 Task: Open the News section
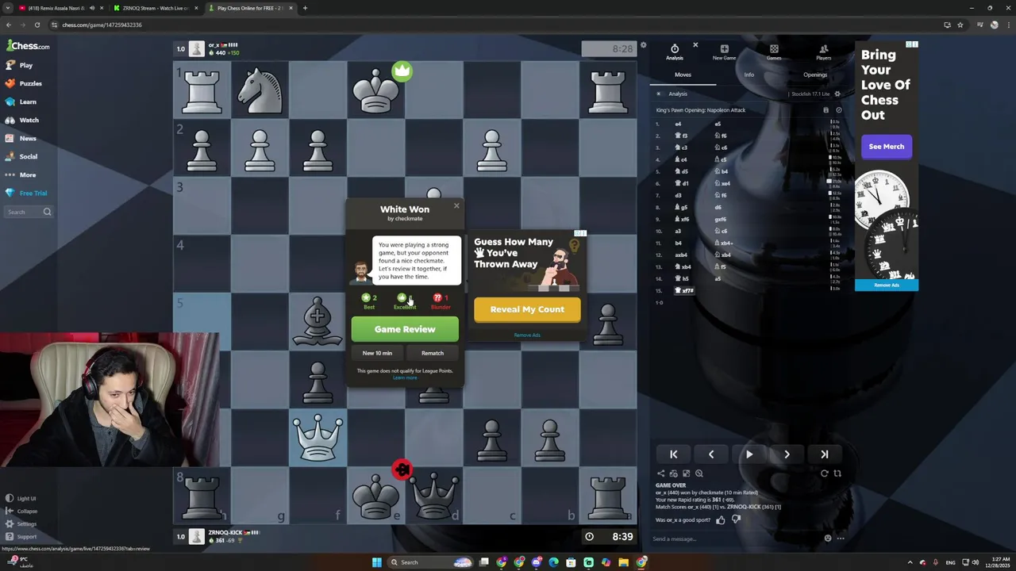point(21,138)
